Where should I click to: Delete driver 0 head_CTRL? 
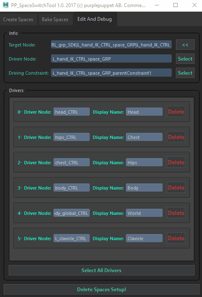click(176, 112)
